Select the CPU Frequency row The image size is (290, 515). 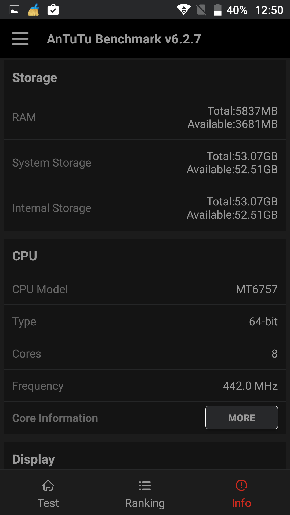click(145, 386)
